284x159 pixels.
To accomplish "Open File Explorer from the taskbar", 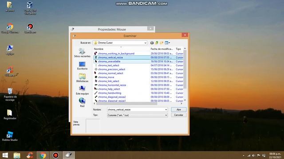I will pyautogui.click(x=17, y=155).
